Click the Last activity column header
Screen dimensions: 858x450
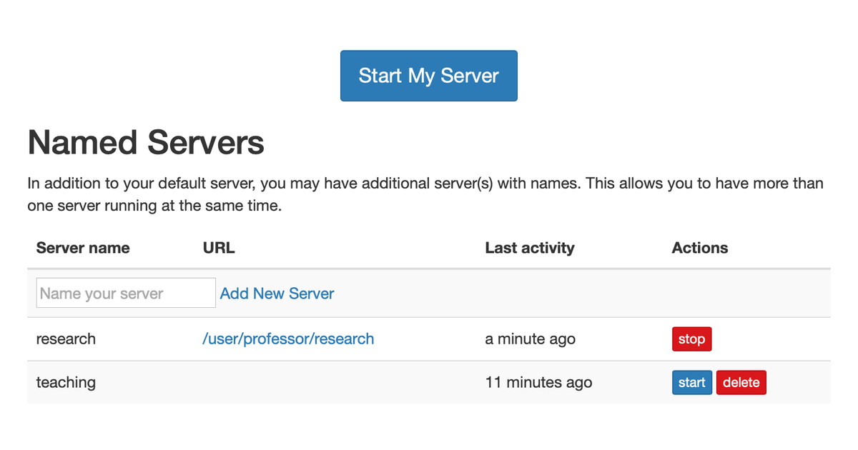click(530, 248)
